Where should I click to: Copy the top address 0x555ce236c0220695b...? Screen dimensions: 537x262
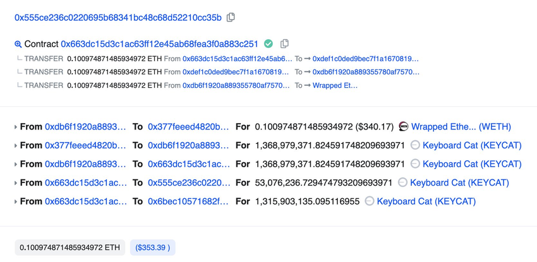(231, 17)
